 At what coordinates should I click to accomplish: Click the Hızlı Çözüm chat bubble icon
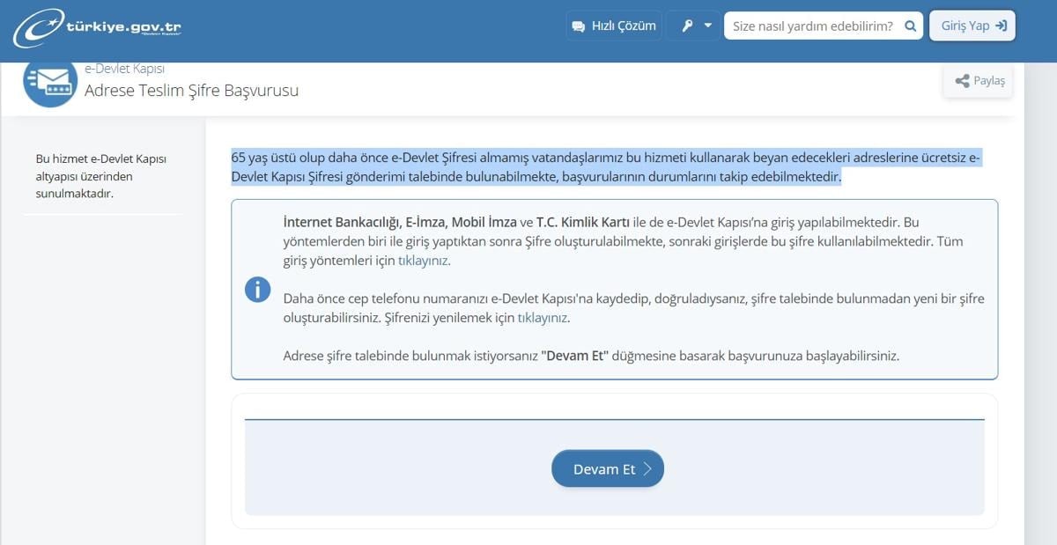click(x=578, y=26)
